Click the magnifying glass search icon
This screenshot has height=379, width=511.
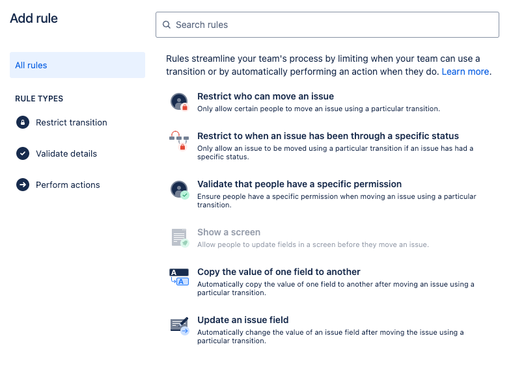tap(167, 25)
